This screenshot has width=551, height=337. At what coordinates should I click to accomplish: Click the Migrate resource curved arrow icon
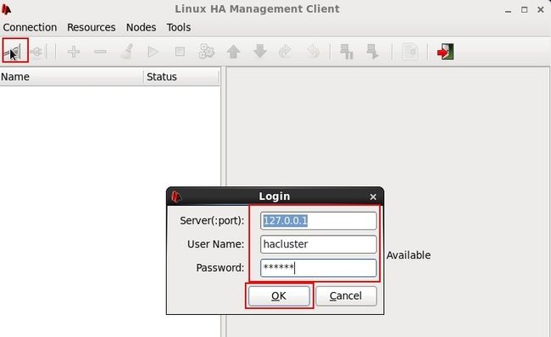[x=285, y=52]
